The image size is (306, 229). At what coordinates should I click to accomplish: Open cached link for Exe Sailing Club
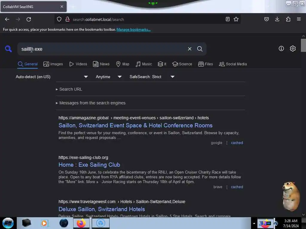click(237, 187)
